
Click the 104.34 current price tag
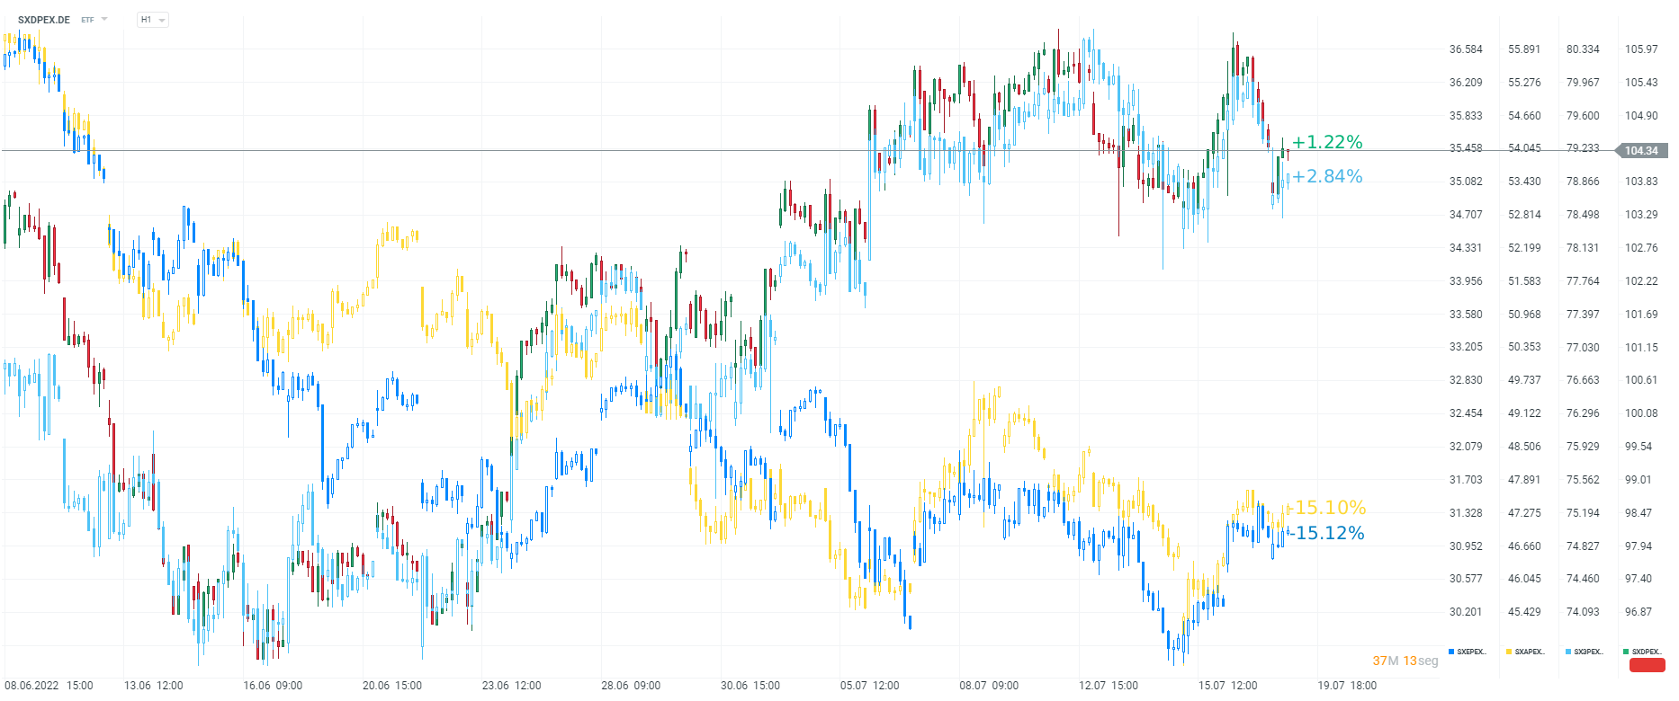point(1641,151)
